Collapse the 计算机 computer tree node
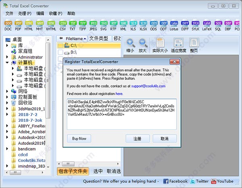Screen dimensions: 242x188 [7, 63]
